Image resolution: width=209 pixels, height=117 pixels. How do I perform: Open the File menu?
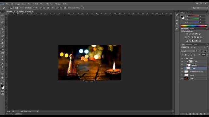coord(7,4)
